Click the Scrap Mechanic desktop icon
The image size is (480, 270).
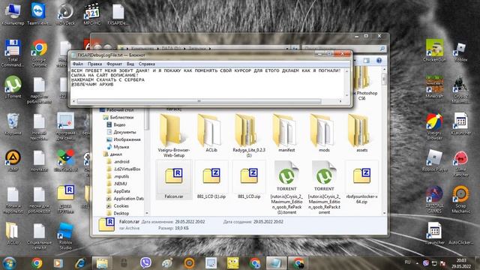pyautogui.click(x=460, y=199)
